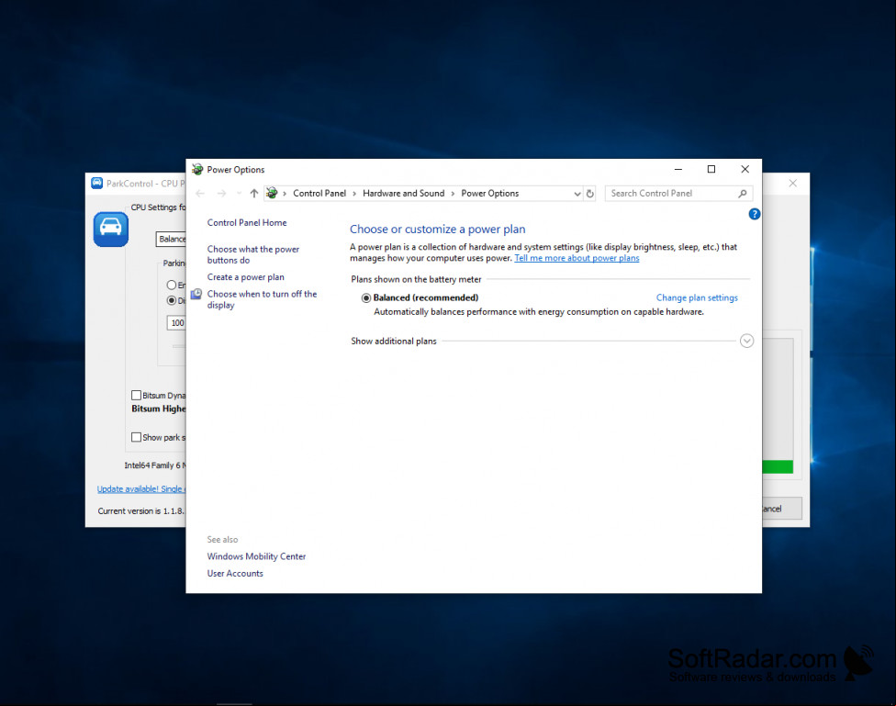Close the Power Options window
Screen dimensions: 896x706
coord(745,169)
